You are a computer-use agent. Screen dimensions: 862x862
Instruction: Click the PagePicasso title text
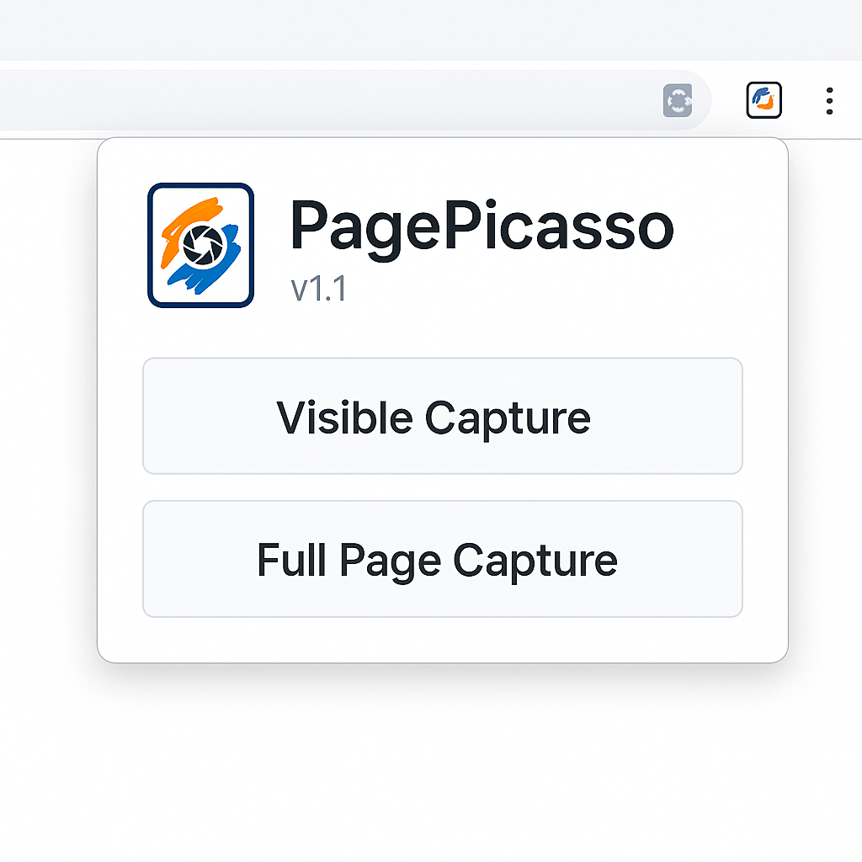tap(482, 226)
